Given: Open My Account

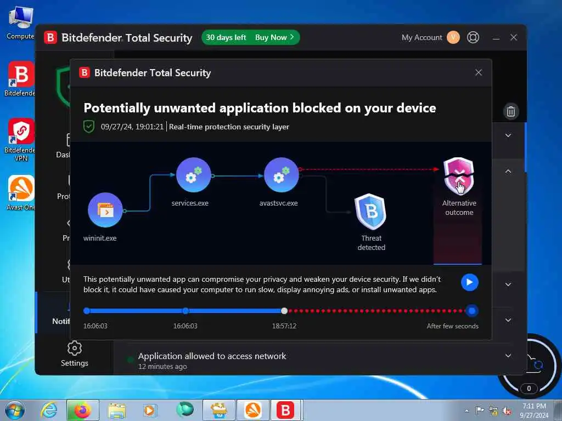Looking at the screenshot, I should 422,38.
